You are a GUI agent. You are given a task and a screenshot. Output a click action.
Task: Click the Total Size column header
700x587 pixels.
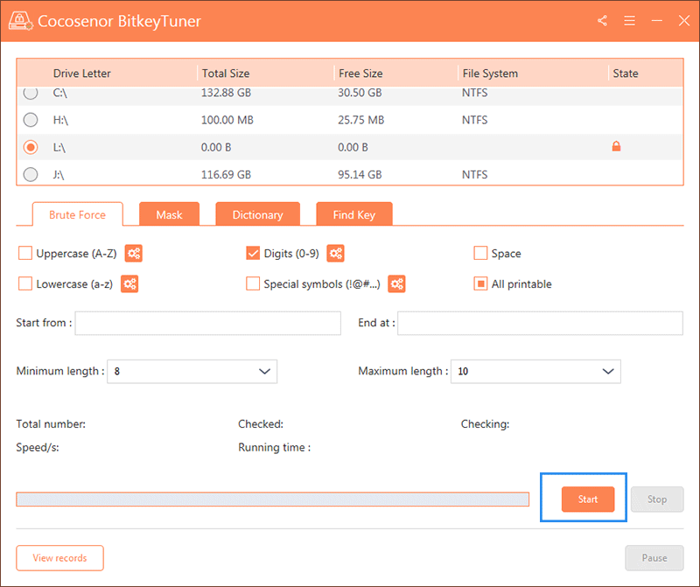(x=226, y=73)
